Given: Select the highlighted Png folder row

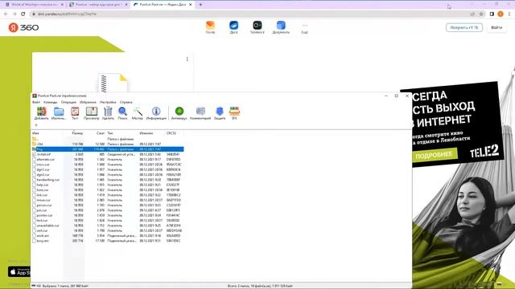Looking at the screenshot, I should [x=108, y=149].
